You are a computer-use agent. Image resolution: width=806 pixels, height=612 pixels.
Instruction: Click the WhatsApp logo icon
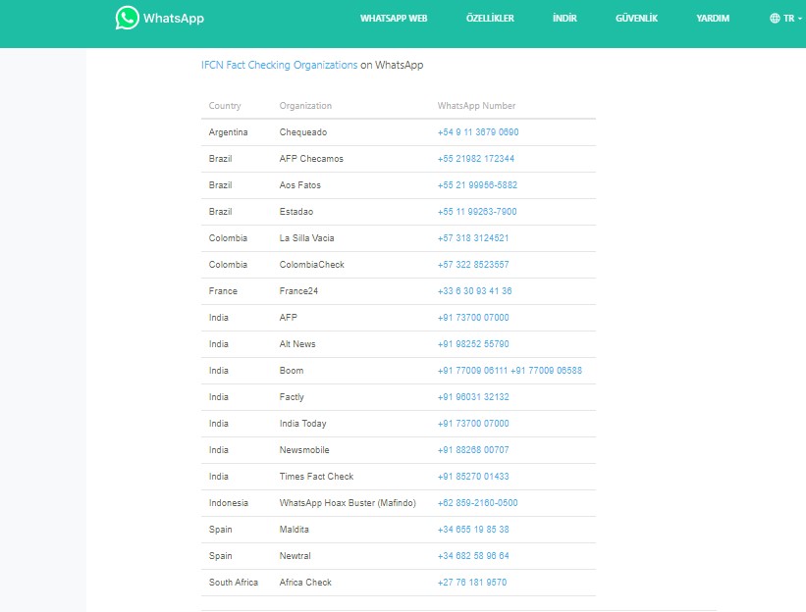click(127, 18)
